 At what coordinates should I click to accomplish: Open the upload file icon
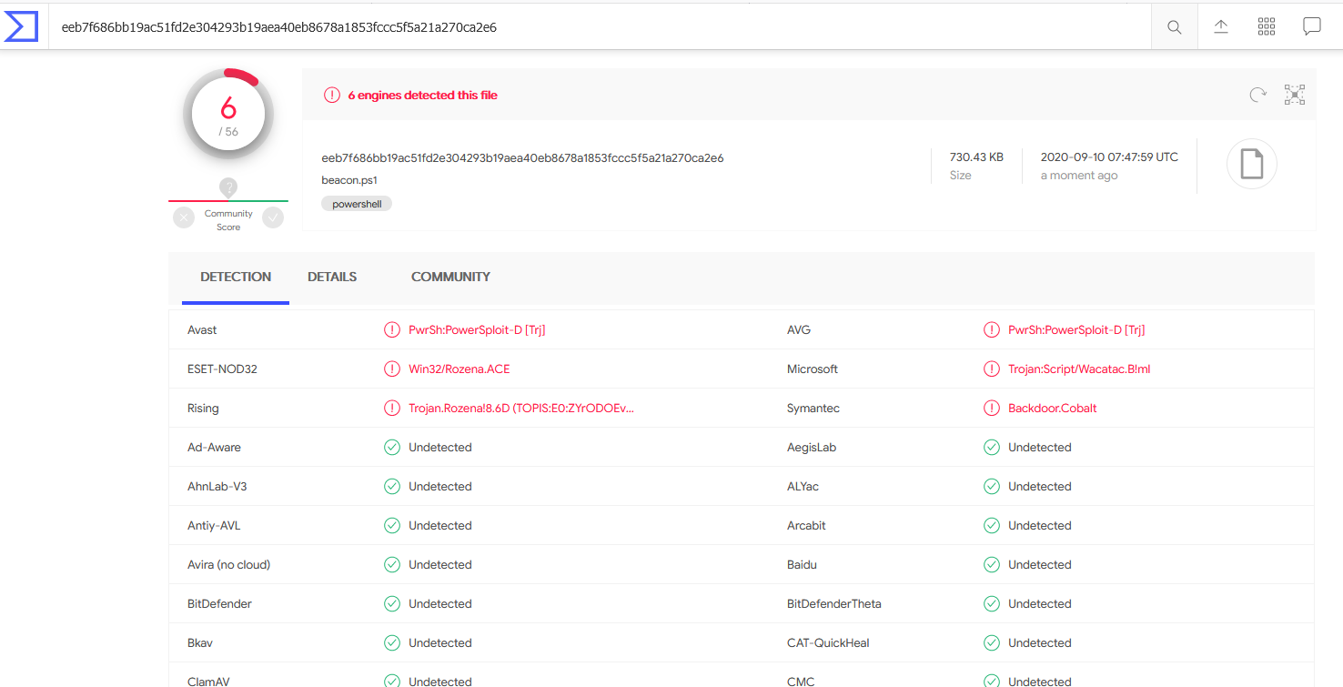[1221, 26]
